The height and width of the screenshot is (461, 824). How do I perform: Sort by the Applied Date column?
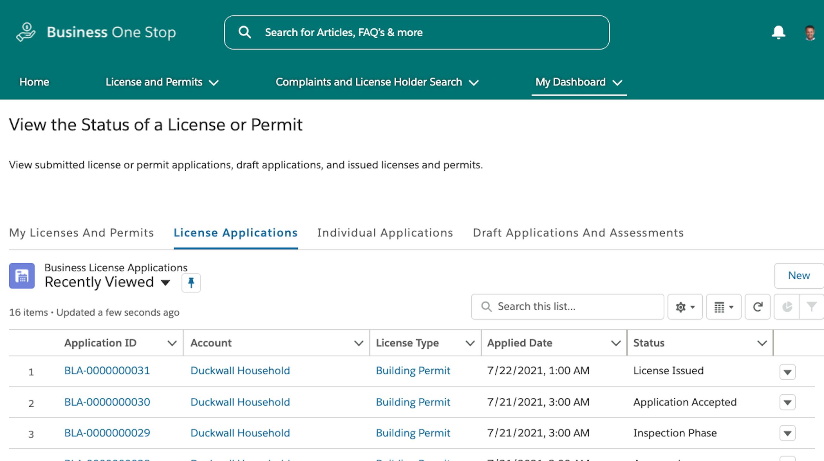[520, 343]
